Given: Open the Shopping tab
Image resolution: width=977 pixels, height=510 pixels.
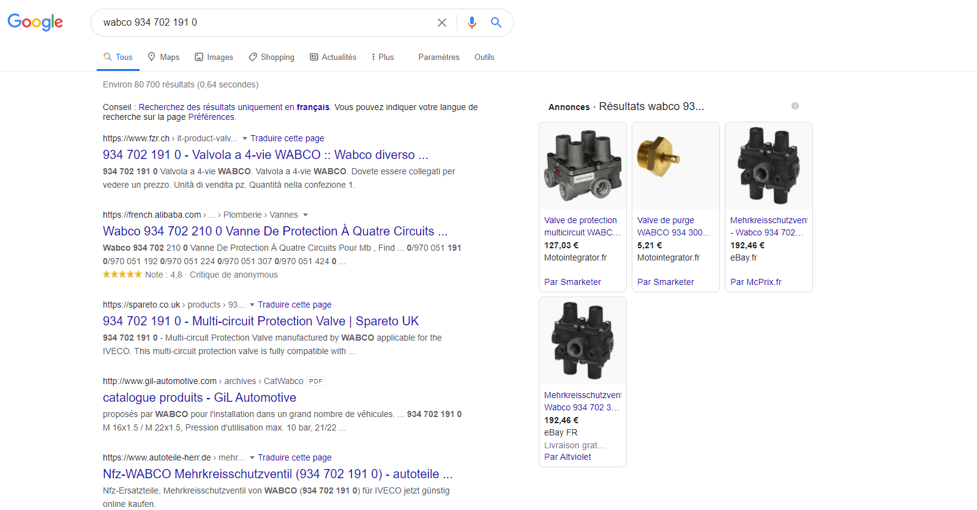Looking at the screenshot, I should (271, 57).
